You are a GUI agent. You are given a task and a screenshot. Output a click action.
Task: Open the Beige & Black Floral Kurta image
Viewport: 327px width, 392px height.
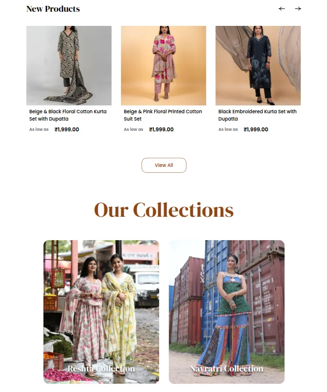click(x=69, y=65)
